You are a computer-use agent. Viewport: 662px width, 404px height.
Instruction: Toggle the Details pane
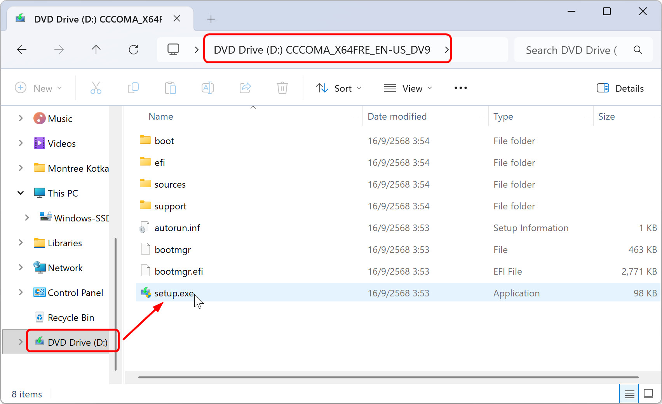620,88
